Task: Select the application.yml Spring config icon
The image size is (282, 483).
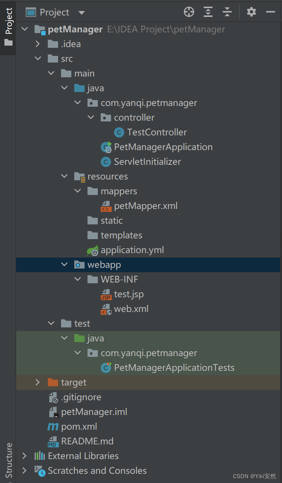Action: coord(92,250)
